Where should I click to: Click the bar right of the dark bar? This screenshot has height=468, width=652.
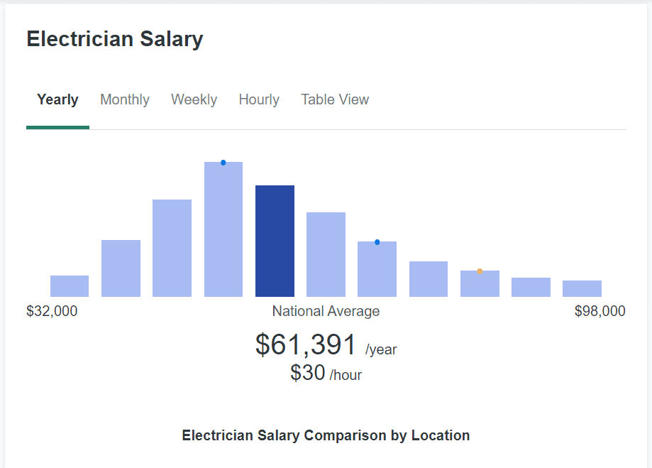tap(326, 254)
